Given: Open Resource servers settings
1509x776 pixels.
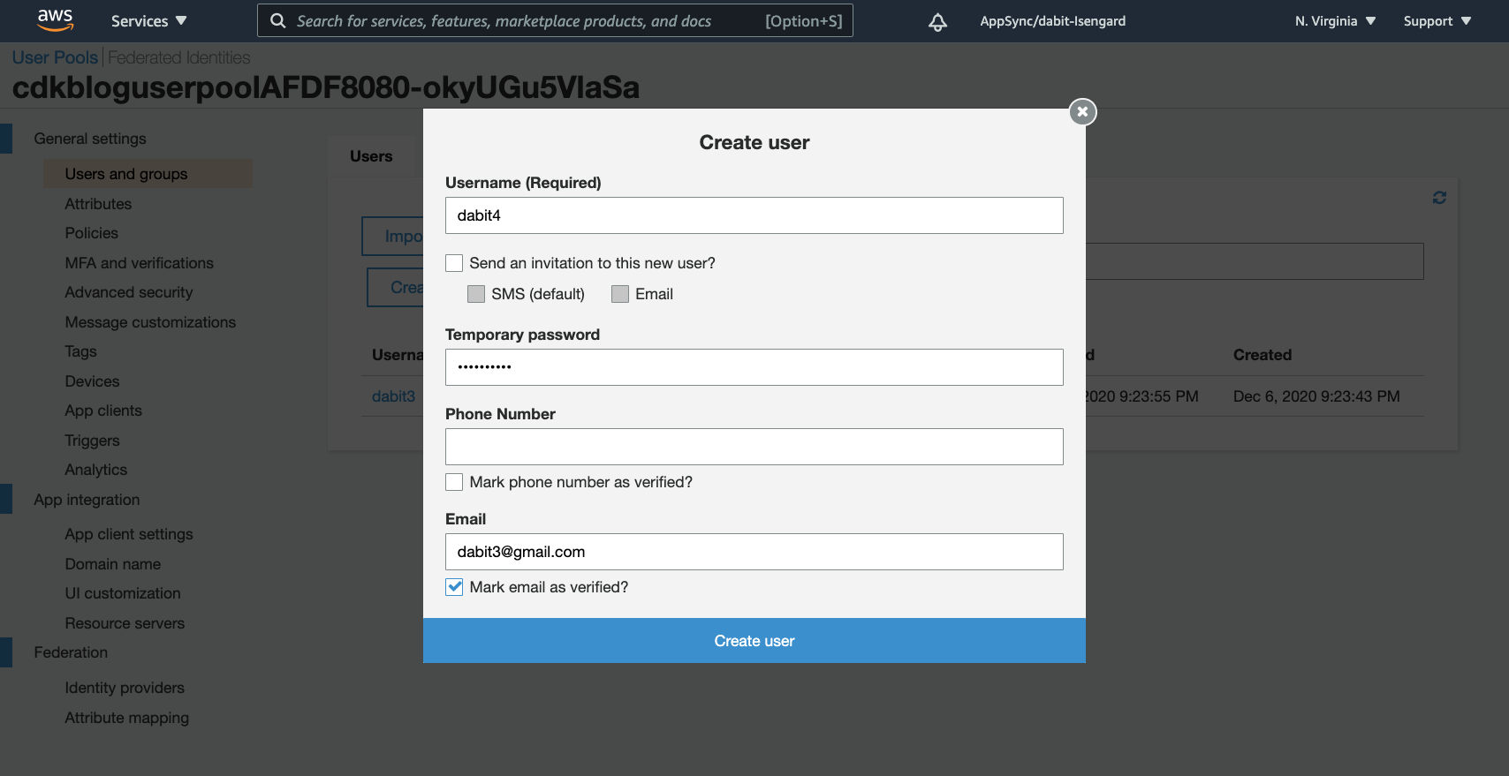Looking at the screenshot, I should pos(125,623).
